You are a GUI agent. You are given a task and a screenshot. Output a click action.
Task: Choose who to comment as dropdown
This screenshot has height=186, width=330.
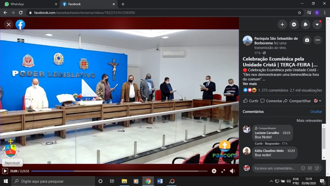point(317,101)
